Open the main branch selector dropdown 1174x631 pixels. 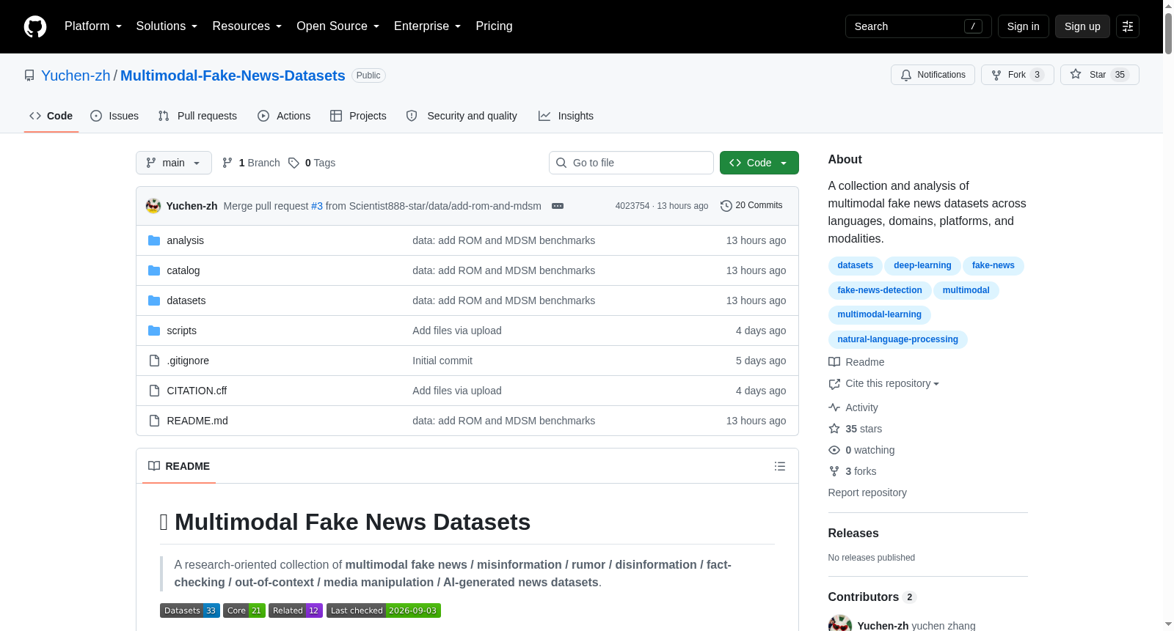[x=174, y=163]
